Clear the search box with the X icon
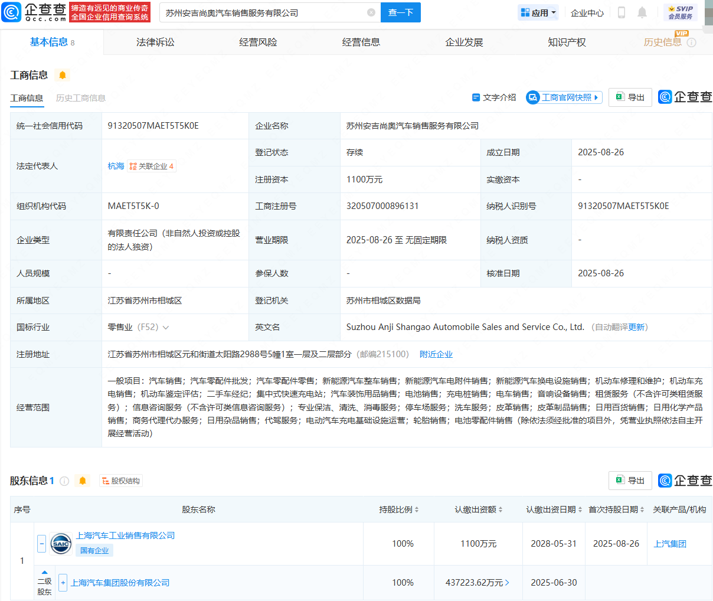This screenshot has width=713, height=601. [x=371, y=12]
